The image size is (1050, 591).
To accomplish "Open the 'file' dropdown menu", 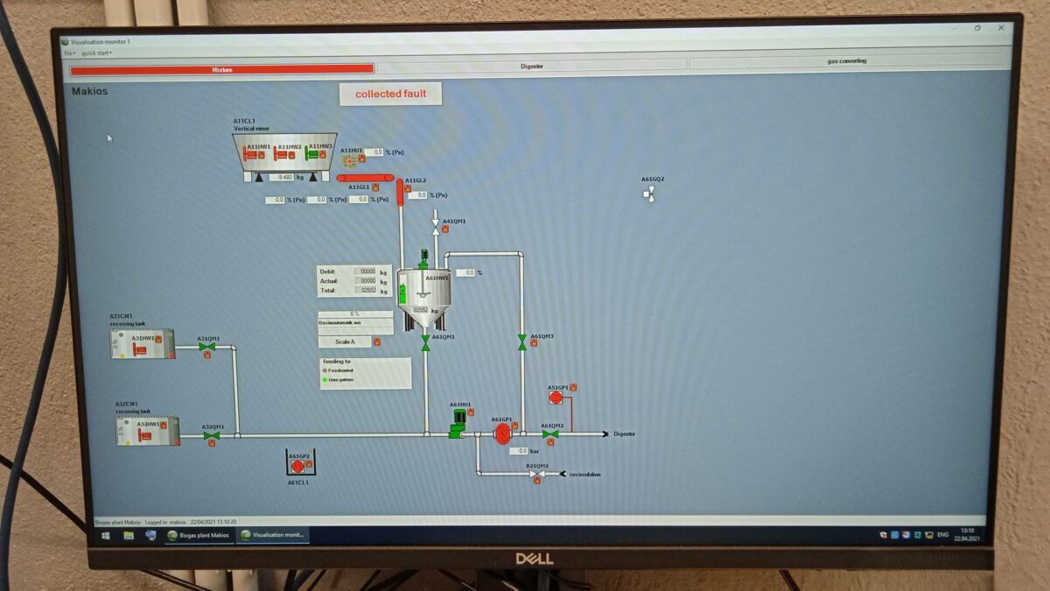I will click(68, 53).
